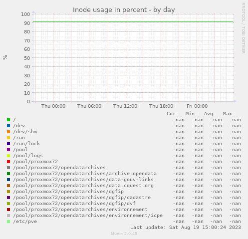
Task: Click the yellow swatch next to /run
Action: [x=8, y=138]
